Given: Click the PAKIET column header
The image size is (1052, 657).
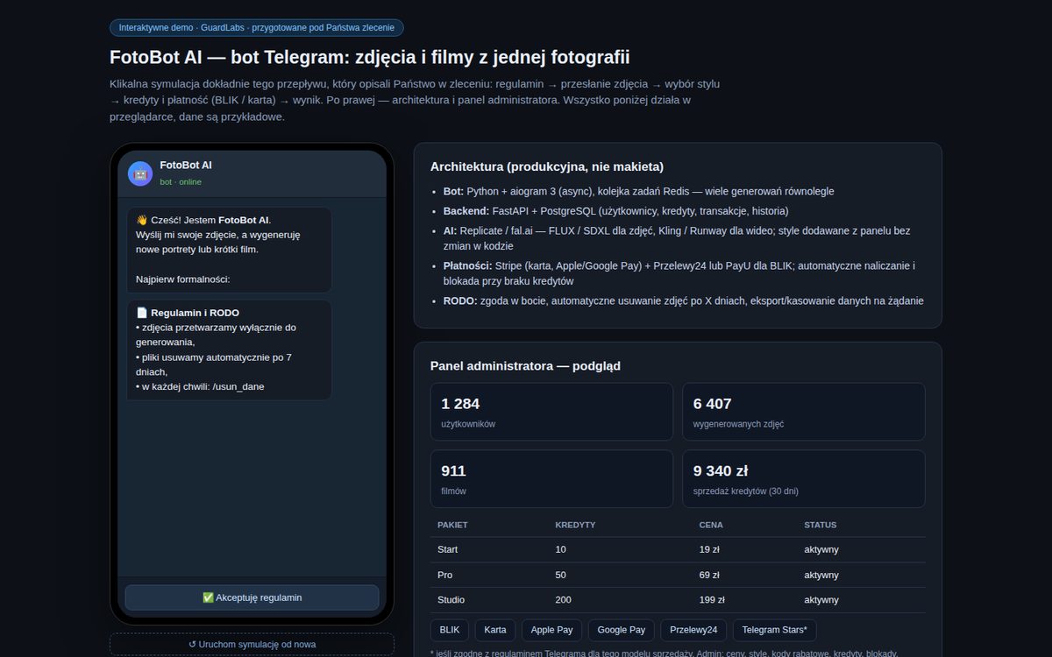Looking at the screenshot, I should (452, 525).
